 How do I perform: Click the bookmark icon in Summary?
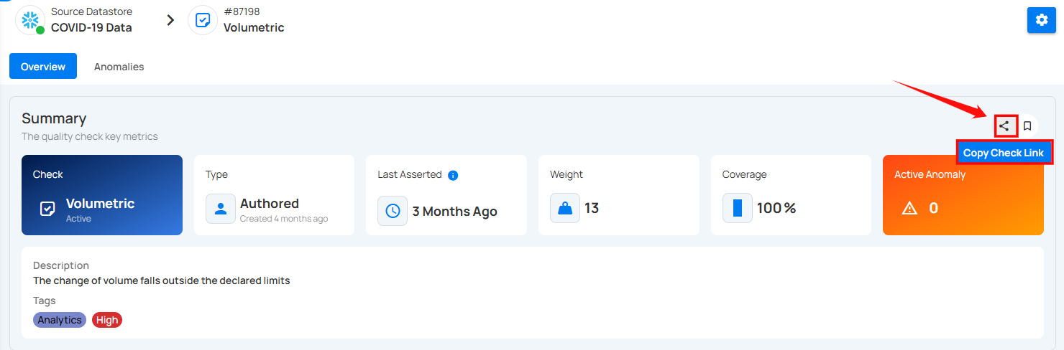click(1027, 126)
